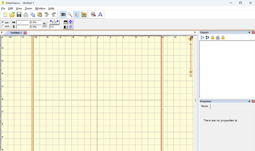Save the design with floppy disk icon

[19, 15]
